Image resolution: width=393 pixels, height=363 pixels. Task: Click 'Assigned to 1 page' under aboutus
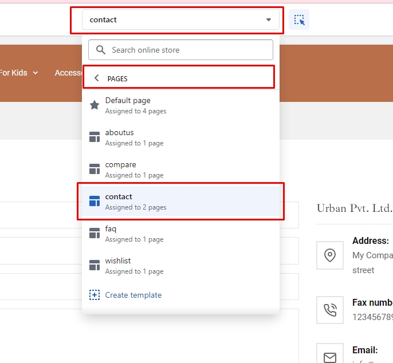click(x=134, y=143)
